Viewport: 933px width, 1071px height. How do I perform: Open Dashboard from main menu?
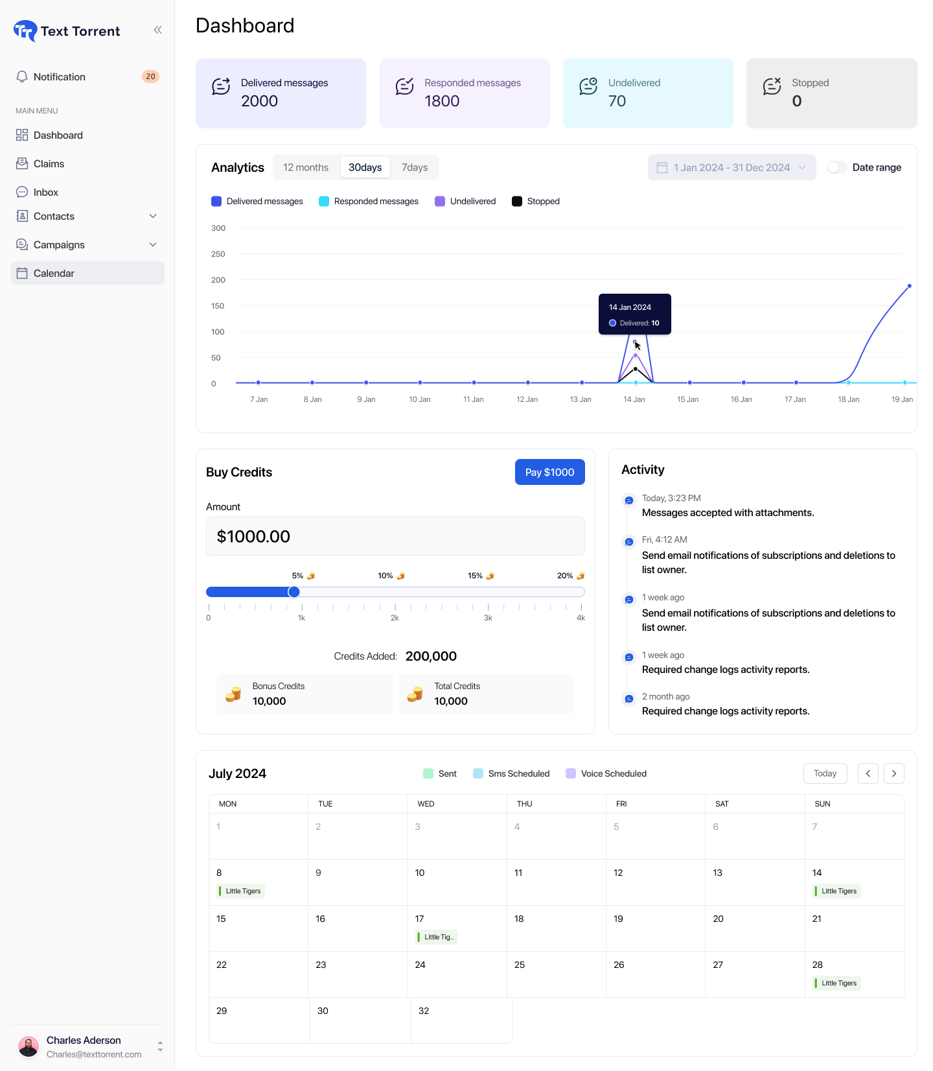coord(87,135)
